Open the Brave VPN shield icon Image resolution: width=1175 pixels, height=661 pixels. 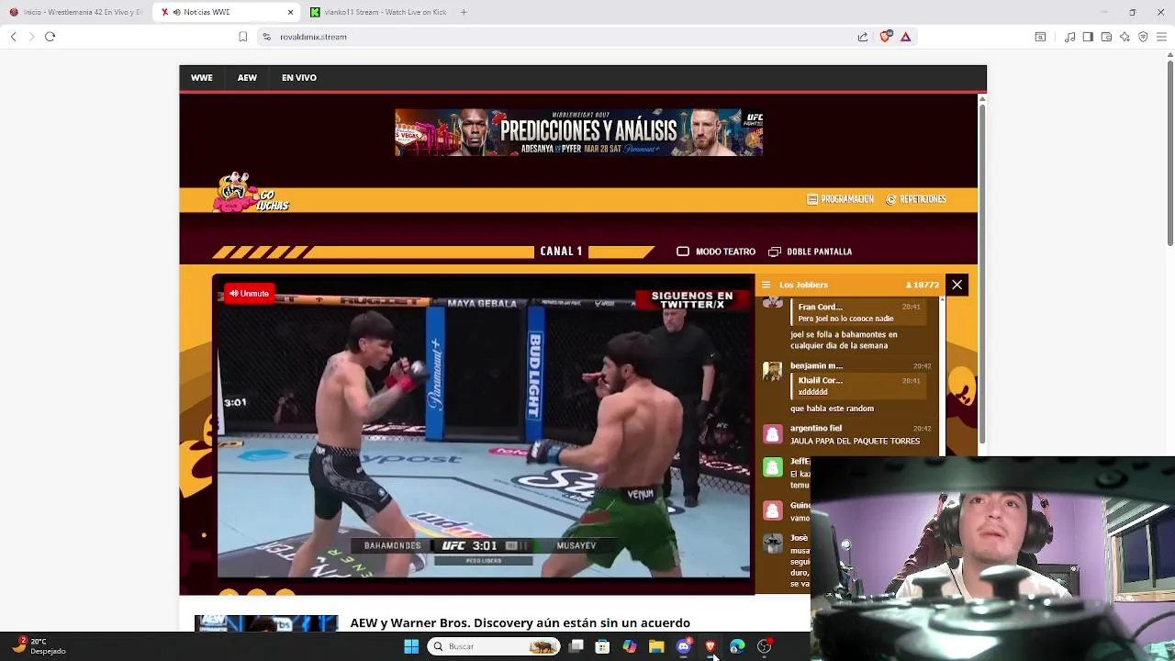coord(1143,37)
